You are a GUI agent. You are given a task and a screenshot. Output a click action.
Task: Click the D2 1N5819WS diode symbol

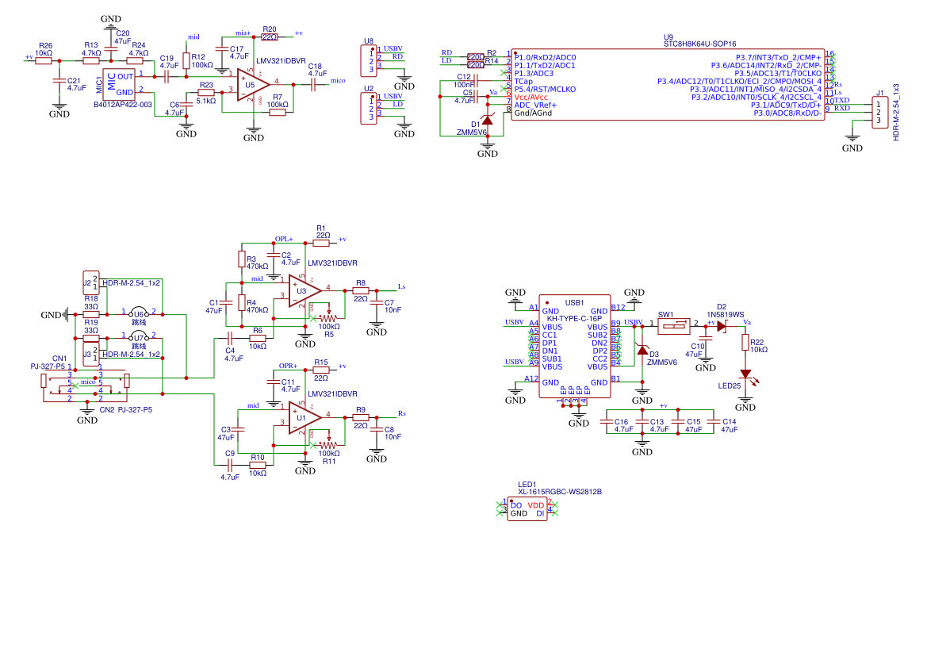pos(721,324)
